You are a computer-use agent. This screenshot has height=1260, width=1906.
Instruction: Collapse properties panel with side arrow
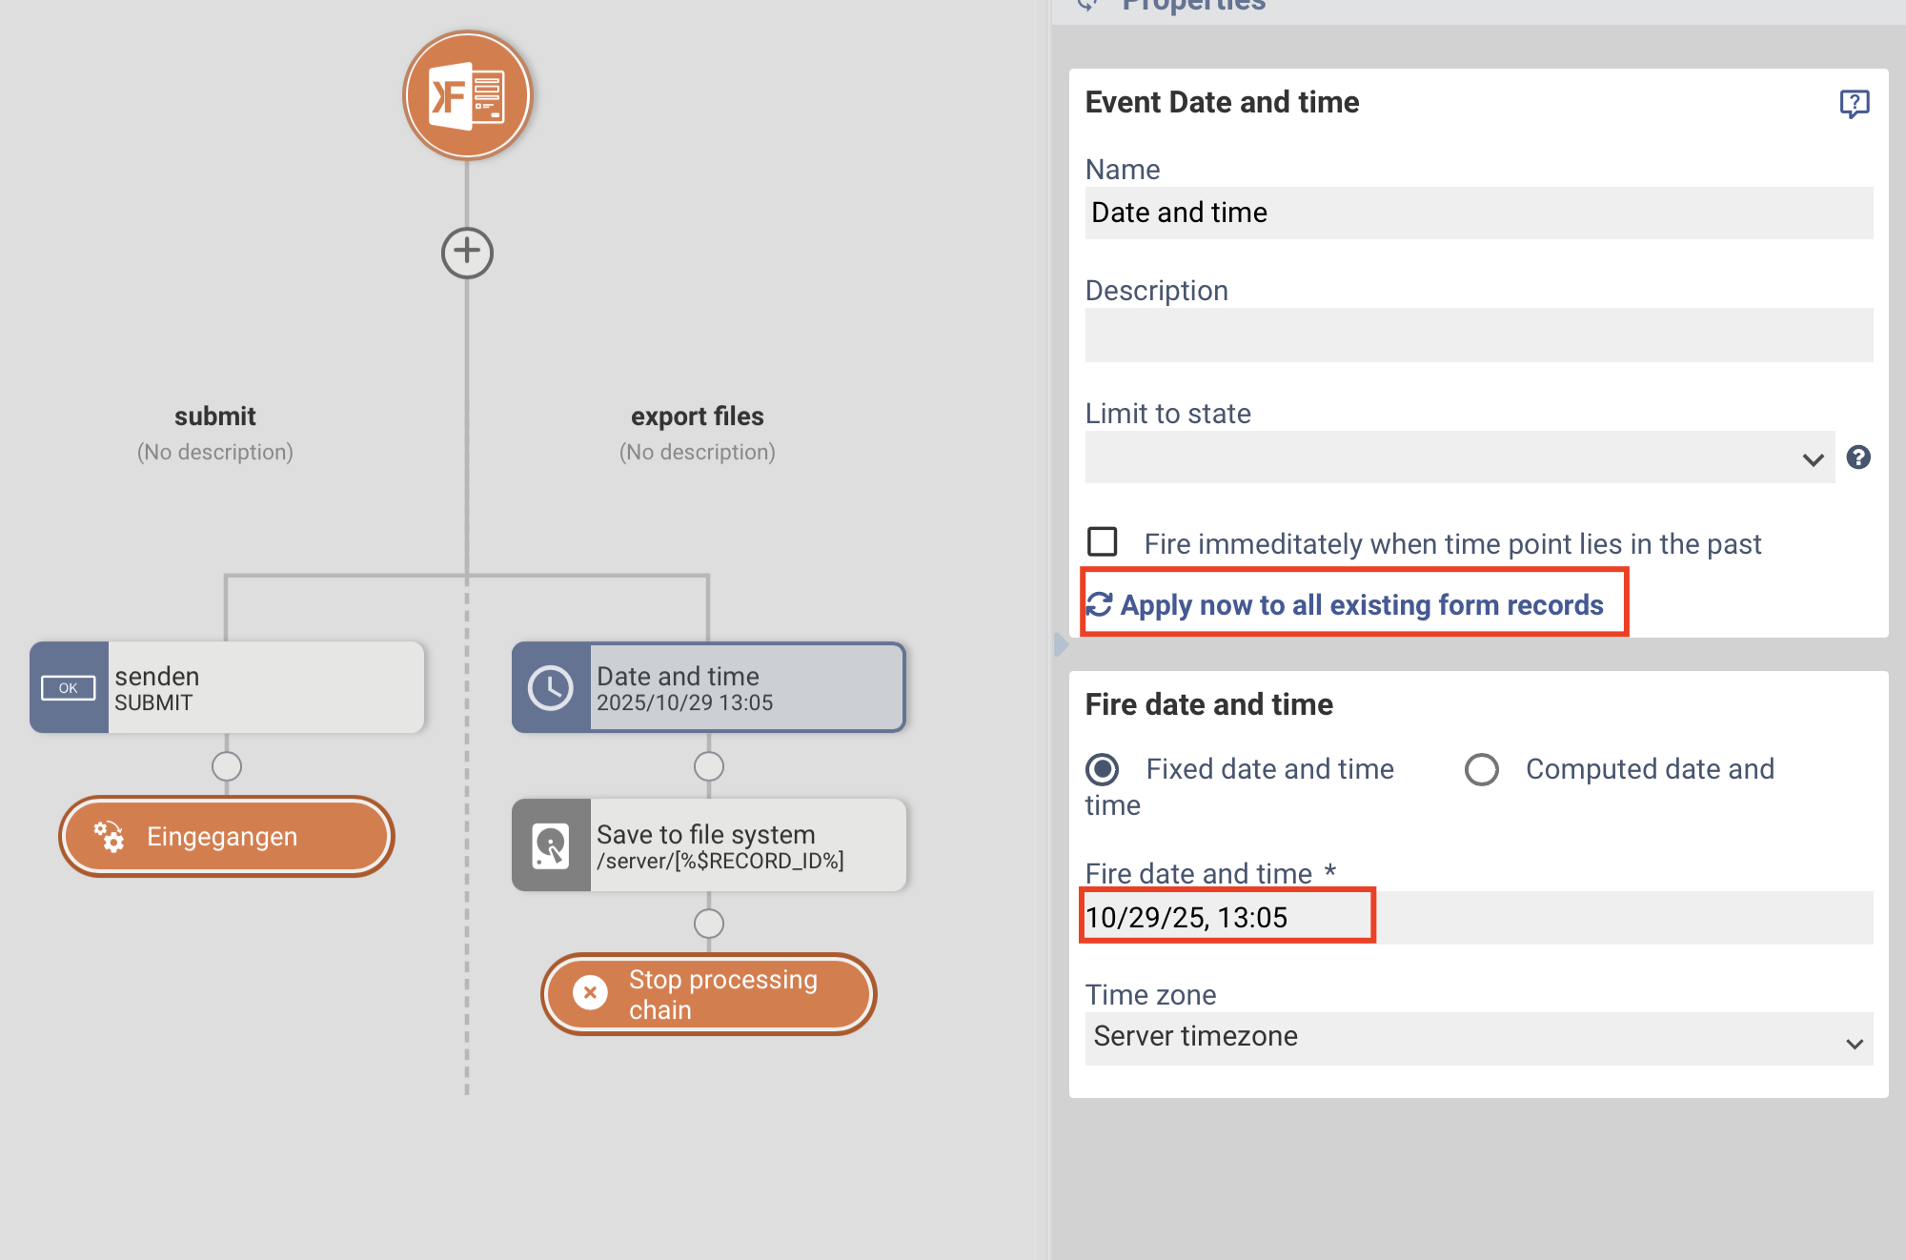pos(1061,645)
